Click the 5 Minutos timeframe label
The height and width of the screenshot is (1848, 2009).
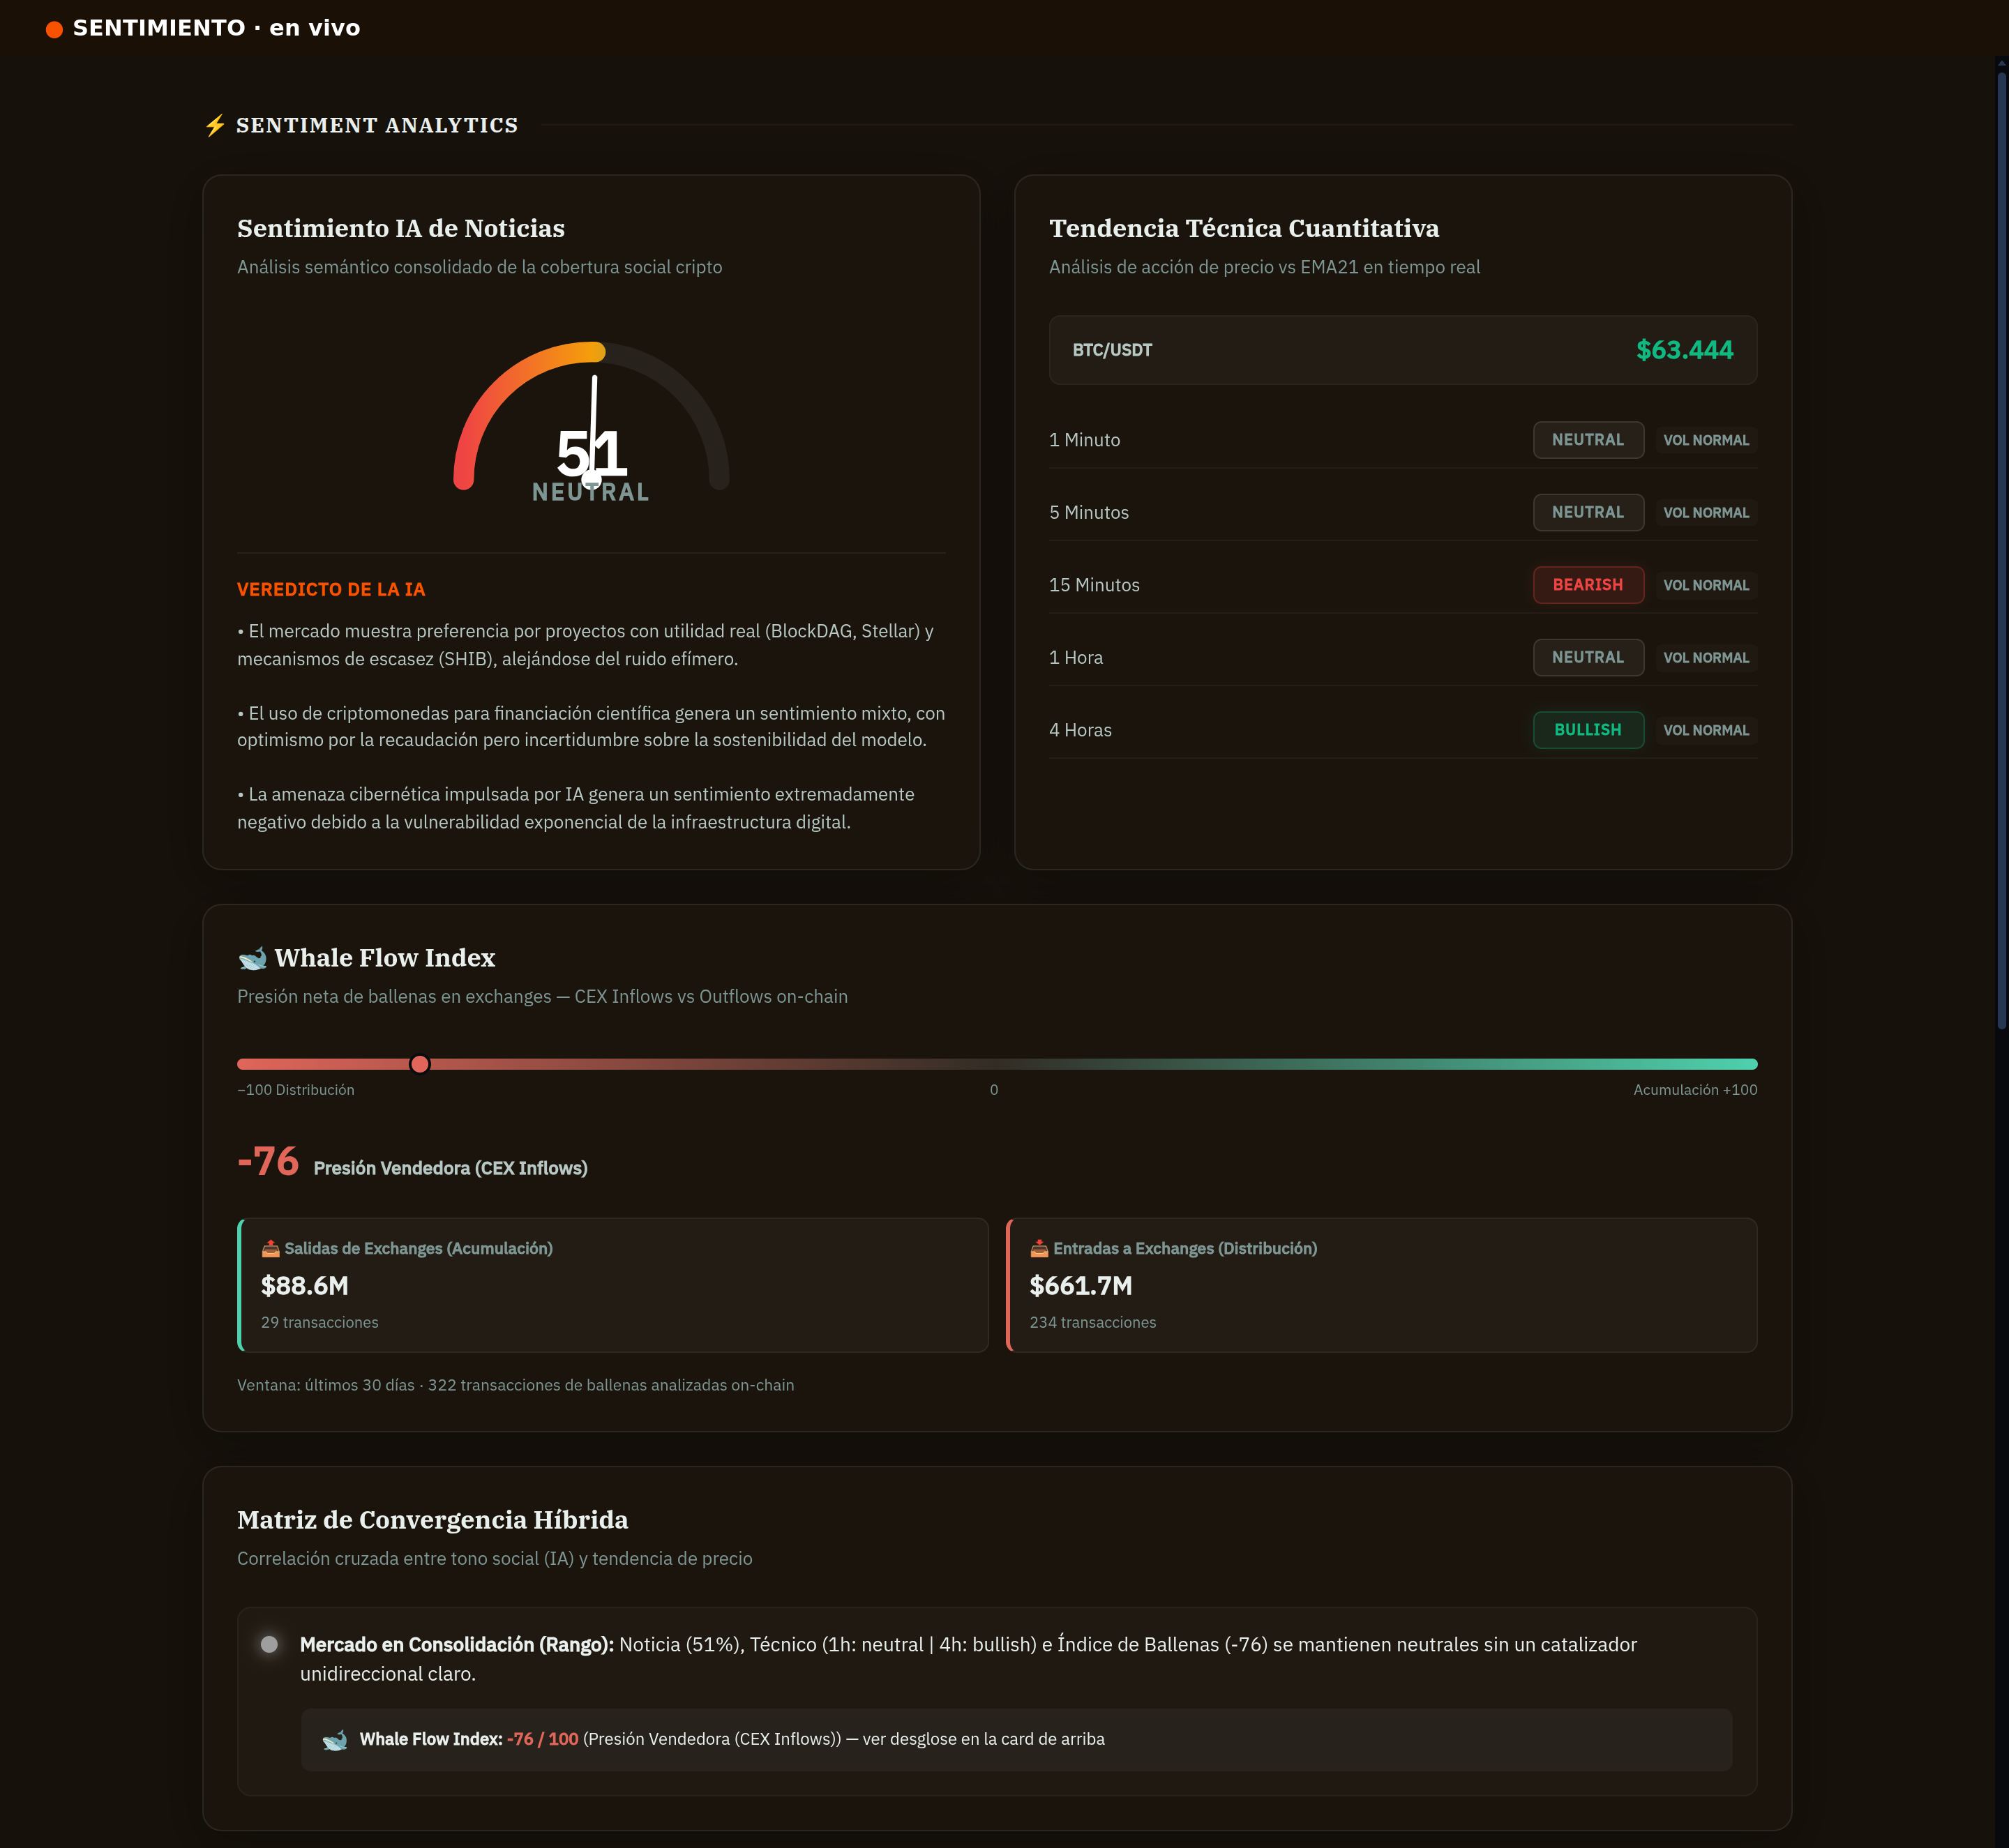pyautogui.click(x=1088, y=512)
